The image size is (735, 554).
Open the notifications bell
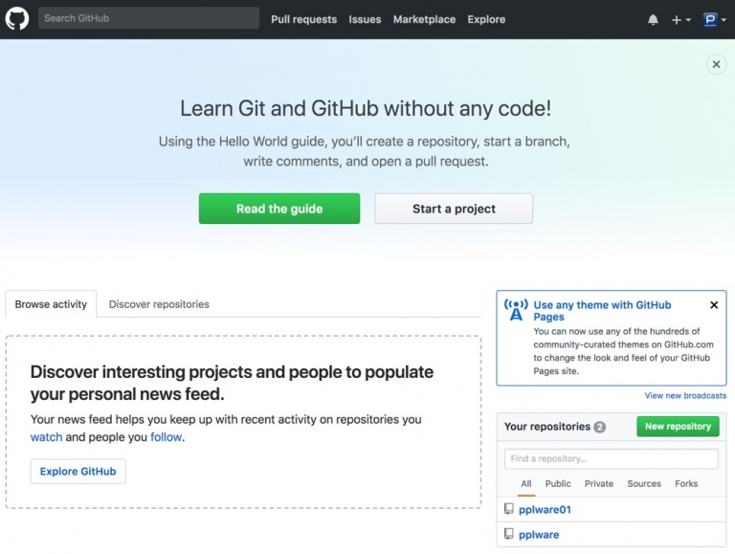653,20
